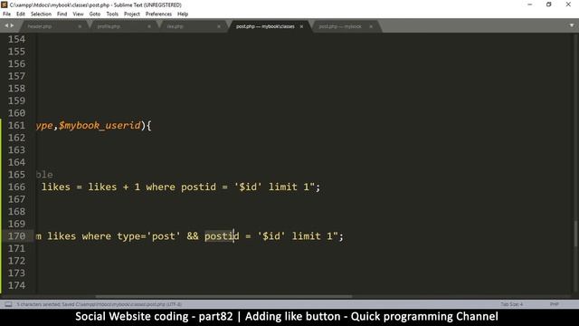This screenshot has height=326, width=579.
Task: Click "type='post'" on line 170
Action: (148, 236)
